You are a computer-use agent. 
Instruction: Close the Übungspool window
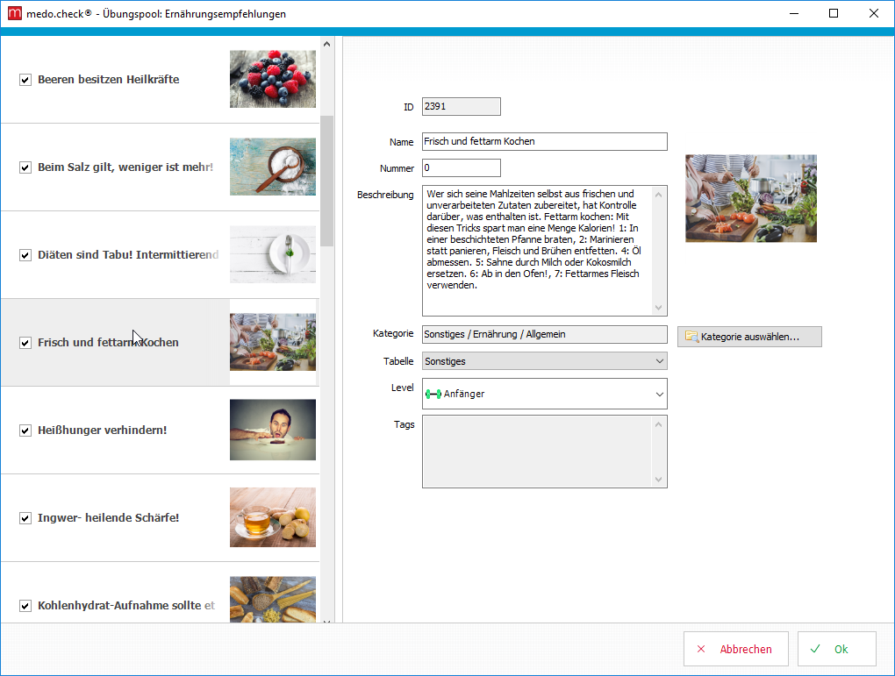(x=874, y=13)
